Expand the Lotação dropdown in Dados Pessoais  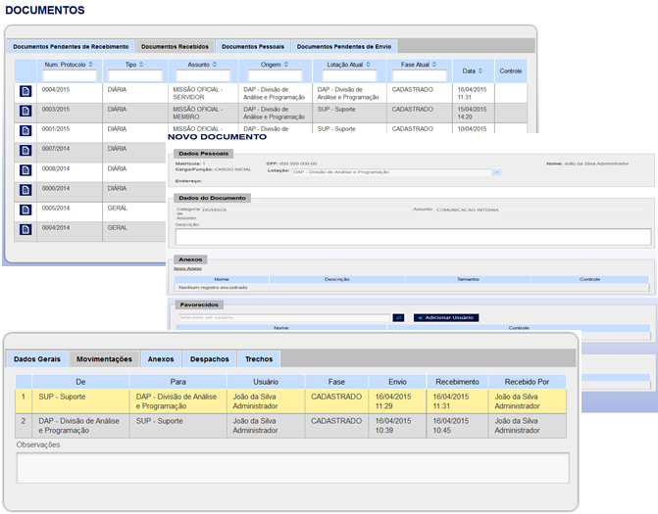tap(496, 171)
